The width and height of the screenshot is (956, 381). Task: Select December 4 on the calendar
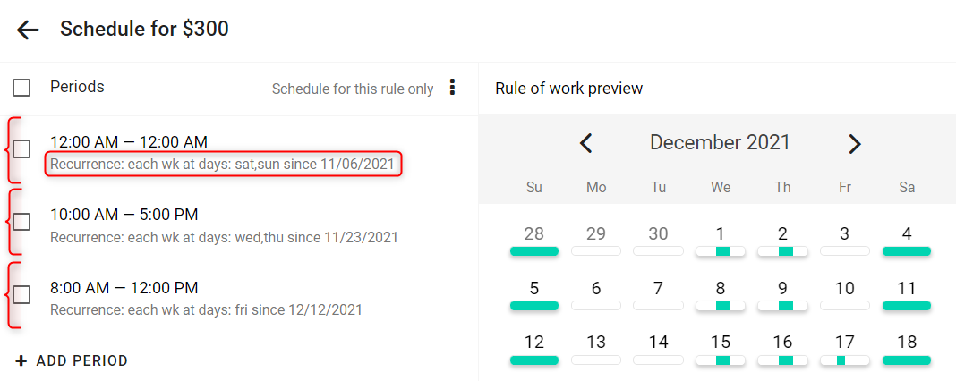pyautogui.click(x=907, y=234)
